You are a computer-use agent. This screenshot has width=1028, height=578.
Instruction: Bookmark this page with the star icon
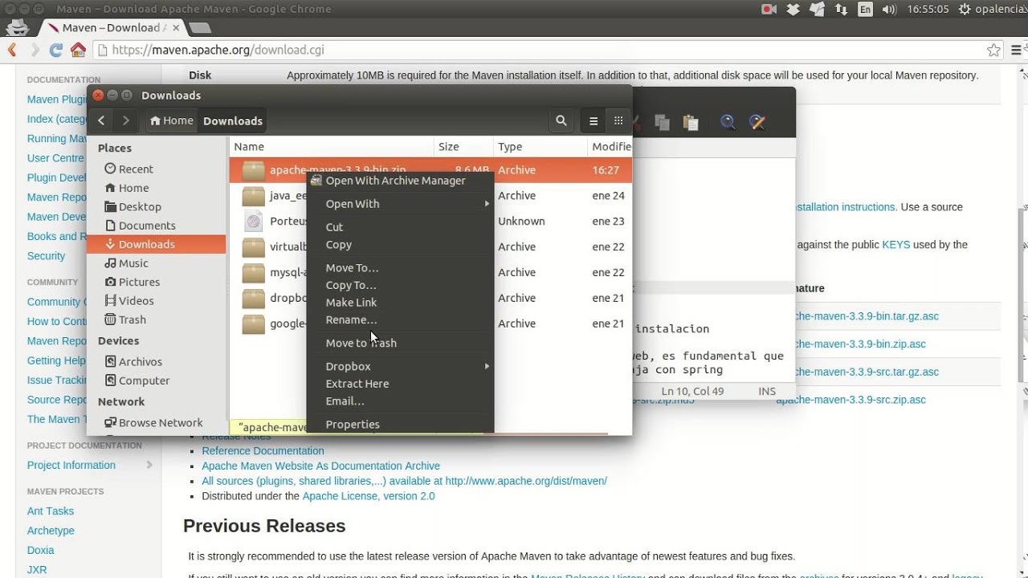[x=993, y=50]
